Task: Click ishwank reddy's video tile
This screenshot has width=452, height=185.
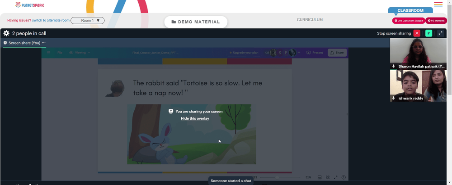Action: 418,86
